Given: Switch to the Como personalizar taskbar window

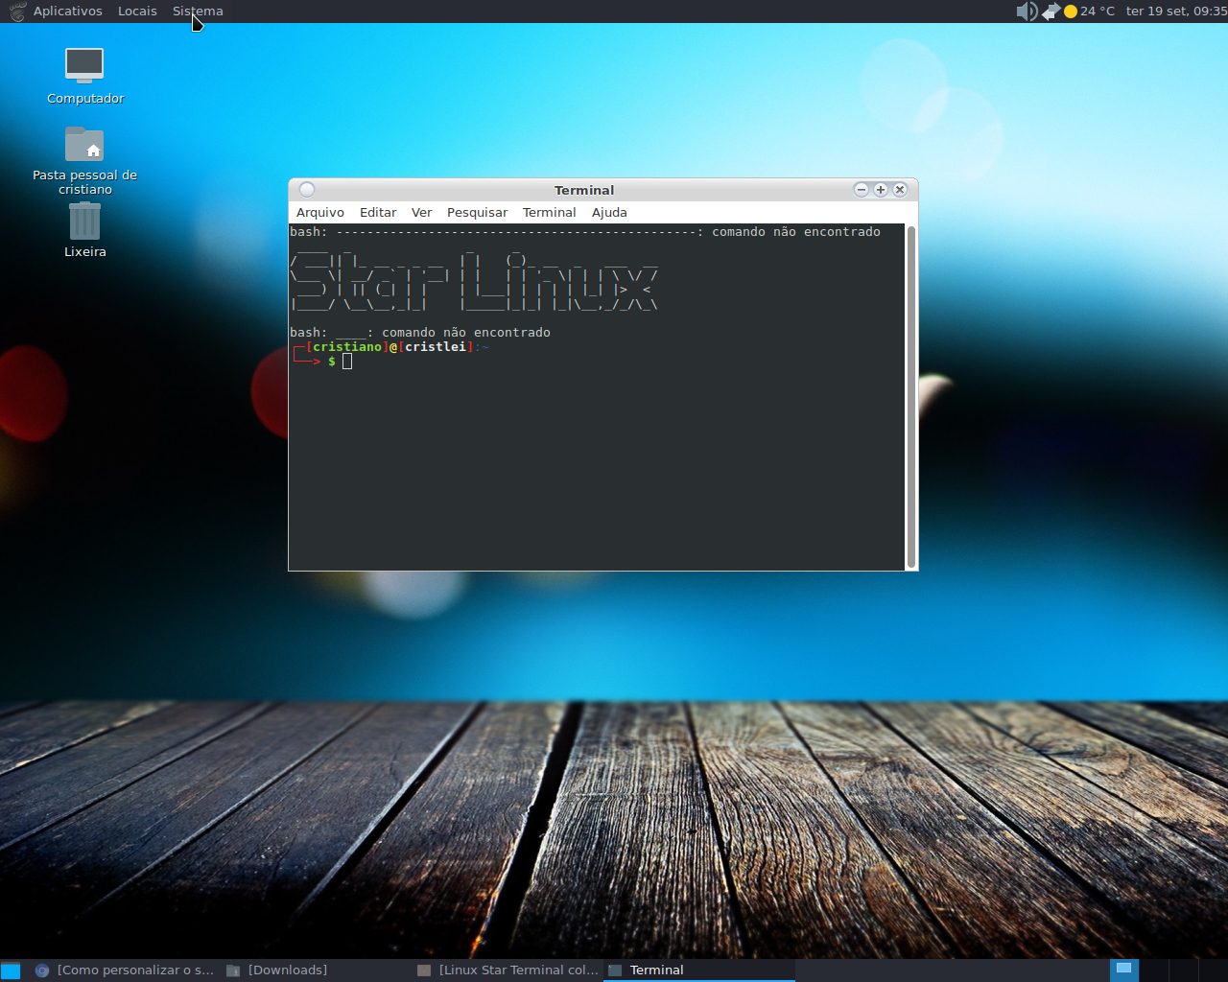Looking at the screenshot, I should (124, 970).
